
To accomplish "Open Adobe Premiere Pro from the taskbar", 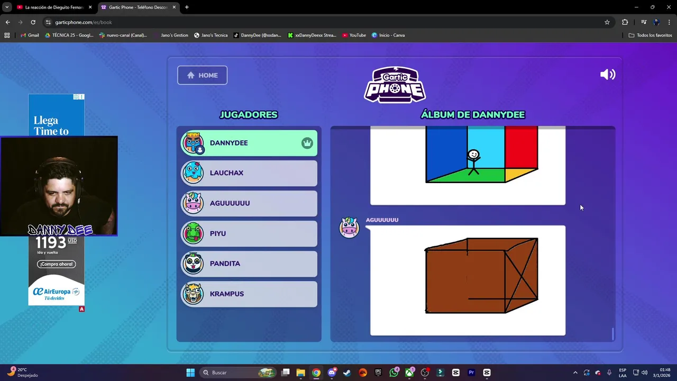I will coord(471,373).
